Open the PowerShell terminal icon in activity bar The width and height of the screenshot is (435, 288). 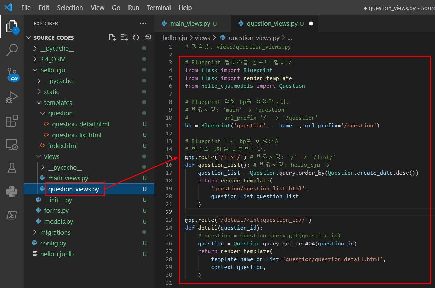[12, 215]
